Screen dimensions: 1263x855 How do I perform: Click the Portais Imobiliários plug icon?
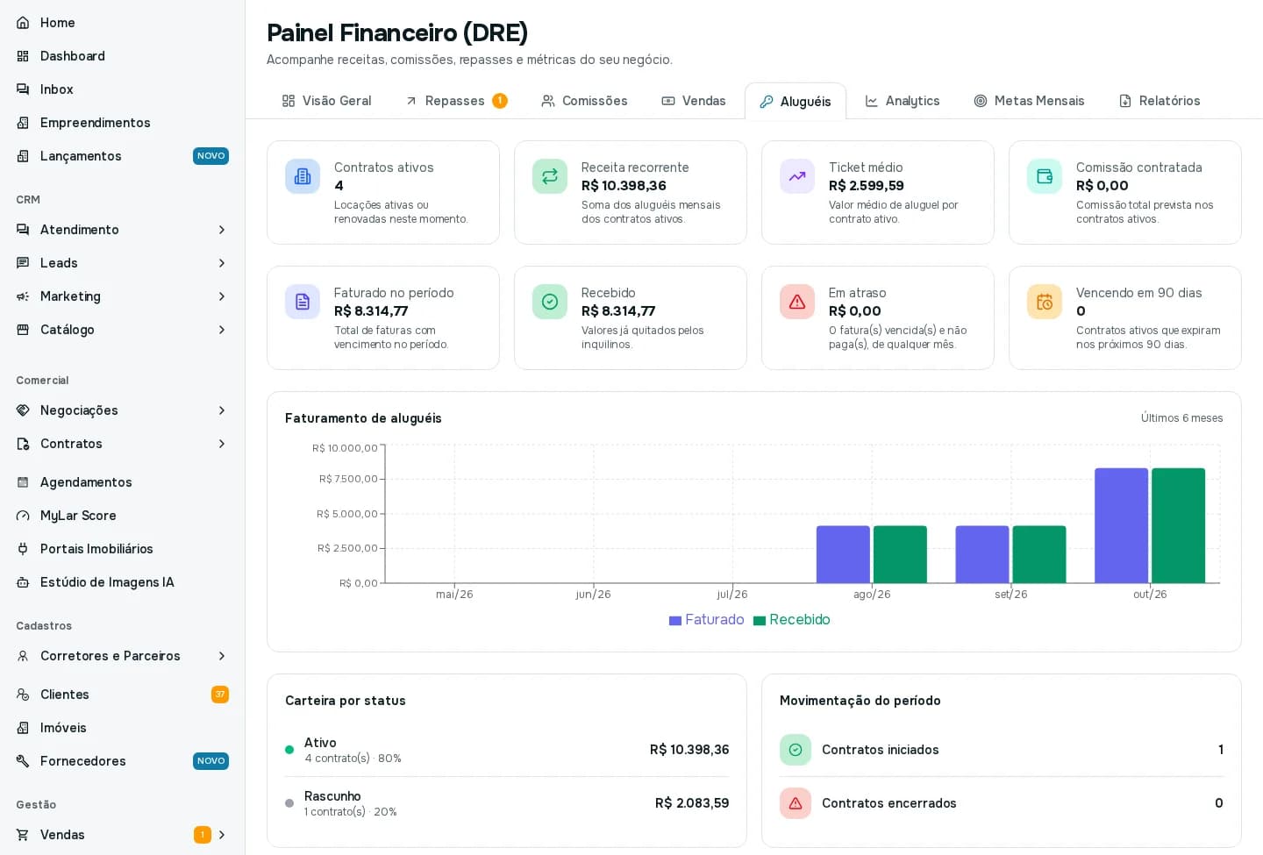tap(23, 549)
